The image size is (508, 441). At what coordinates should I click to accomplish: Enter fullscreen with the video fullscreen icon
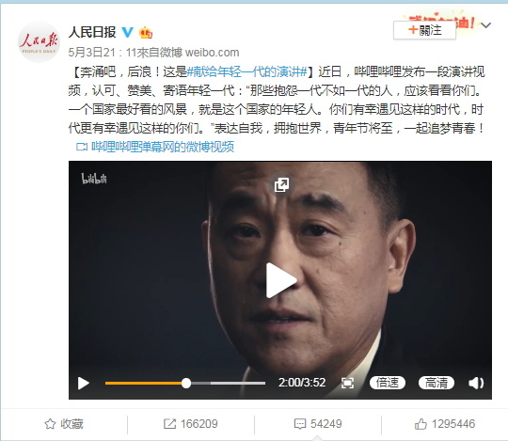point(347,383)
